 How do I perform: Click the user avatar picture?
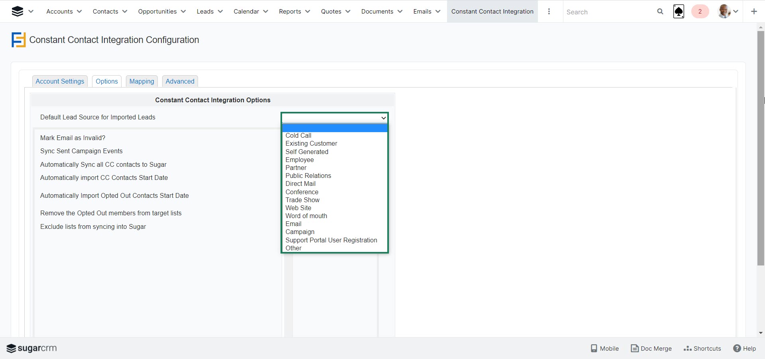pos(724,12)
